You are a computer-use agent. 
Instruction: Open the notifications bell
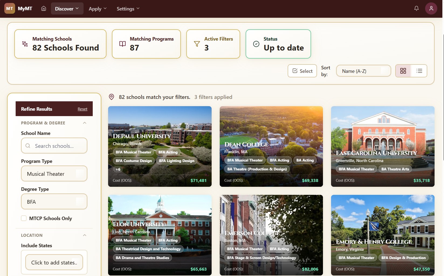coord(417,9)
